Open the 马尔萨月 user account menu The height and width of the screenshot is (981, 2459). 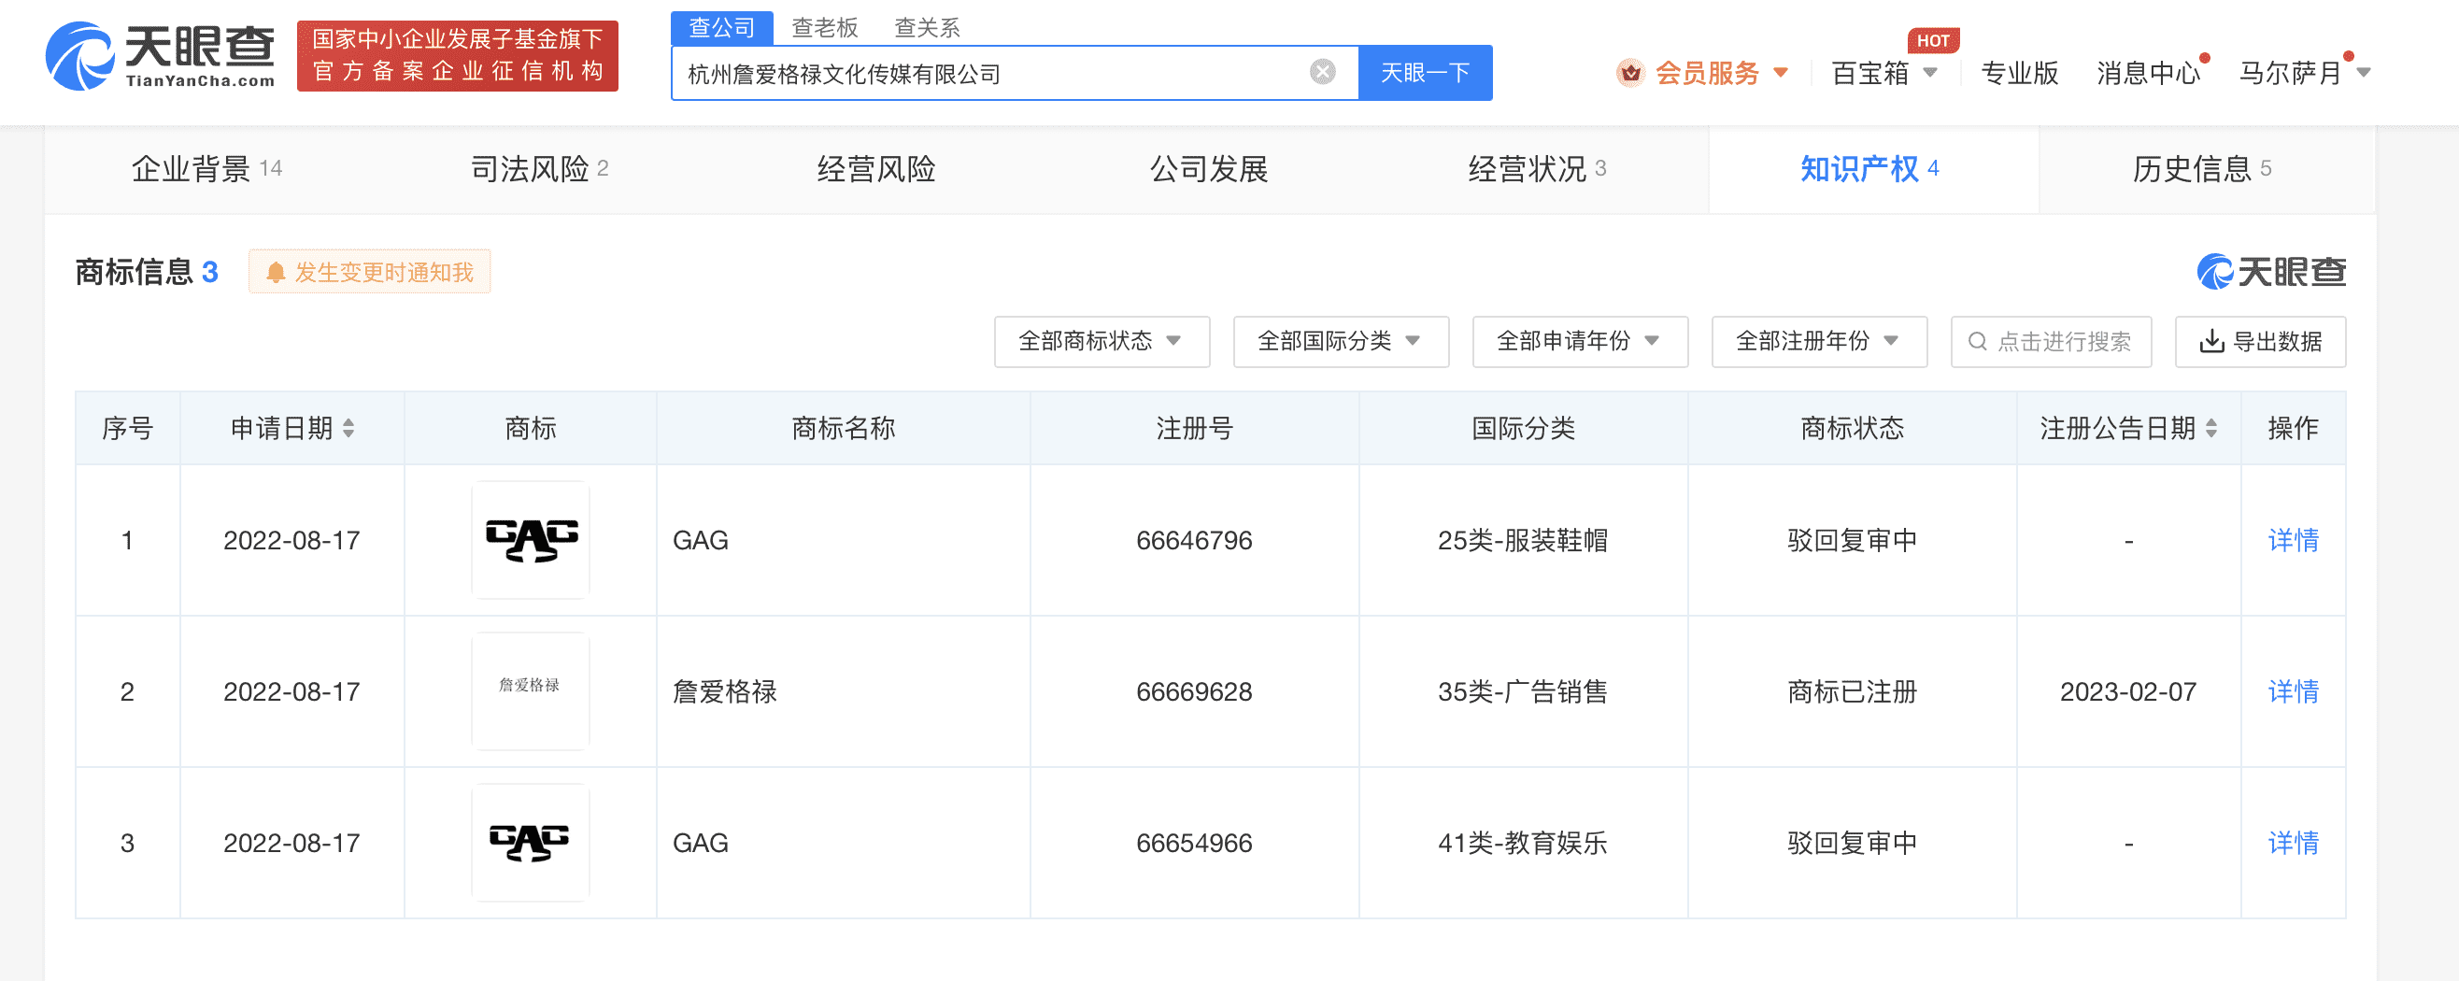click(2302, 73)
